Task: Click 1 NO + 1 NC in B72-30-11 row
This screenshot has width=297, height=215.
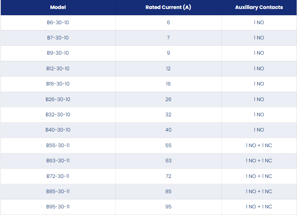Action: point(259,176)
